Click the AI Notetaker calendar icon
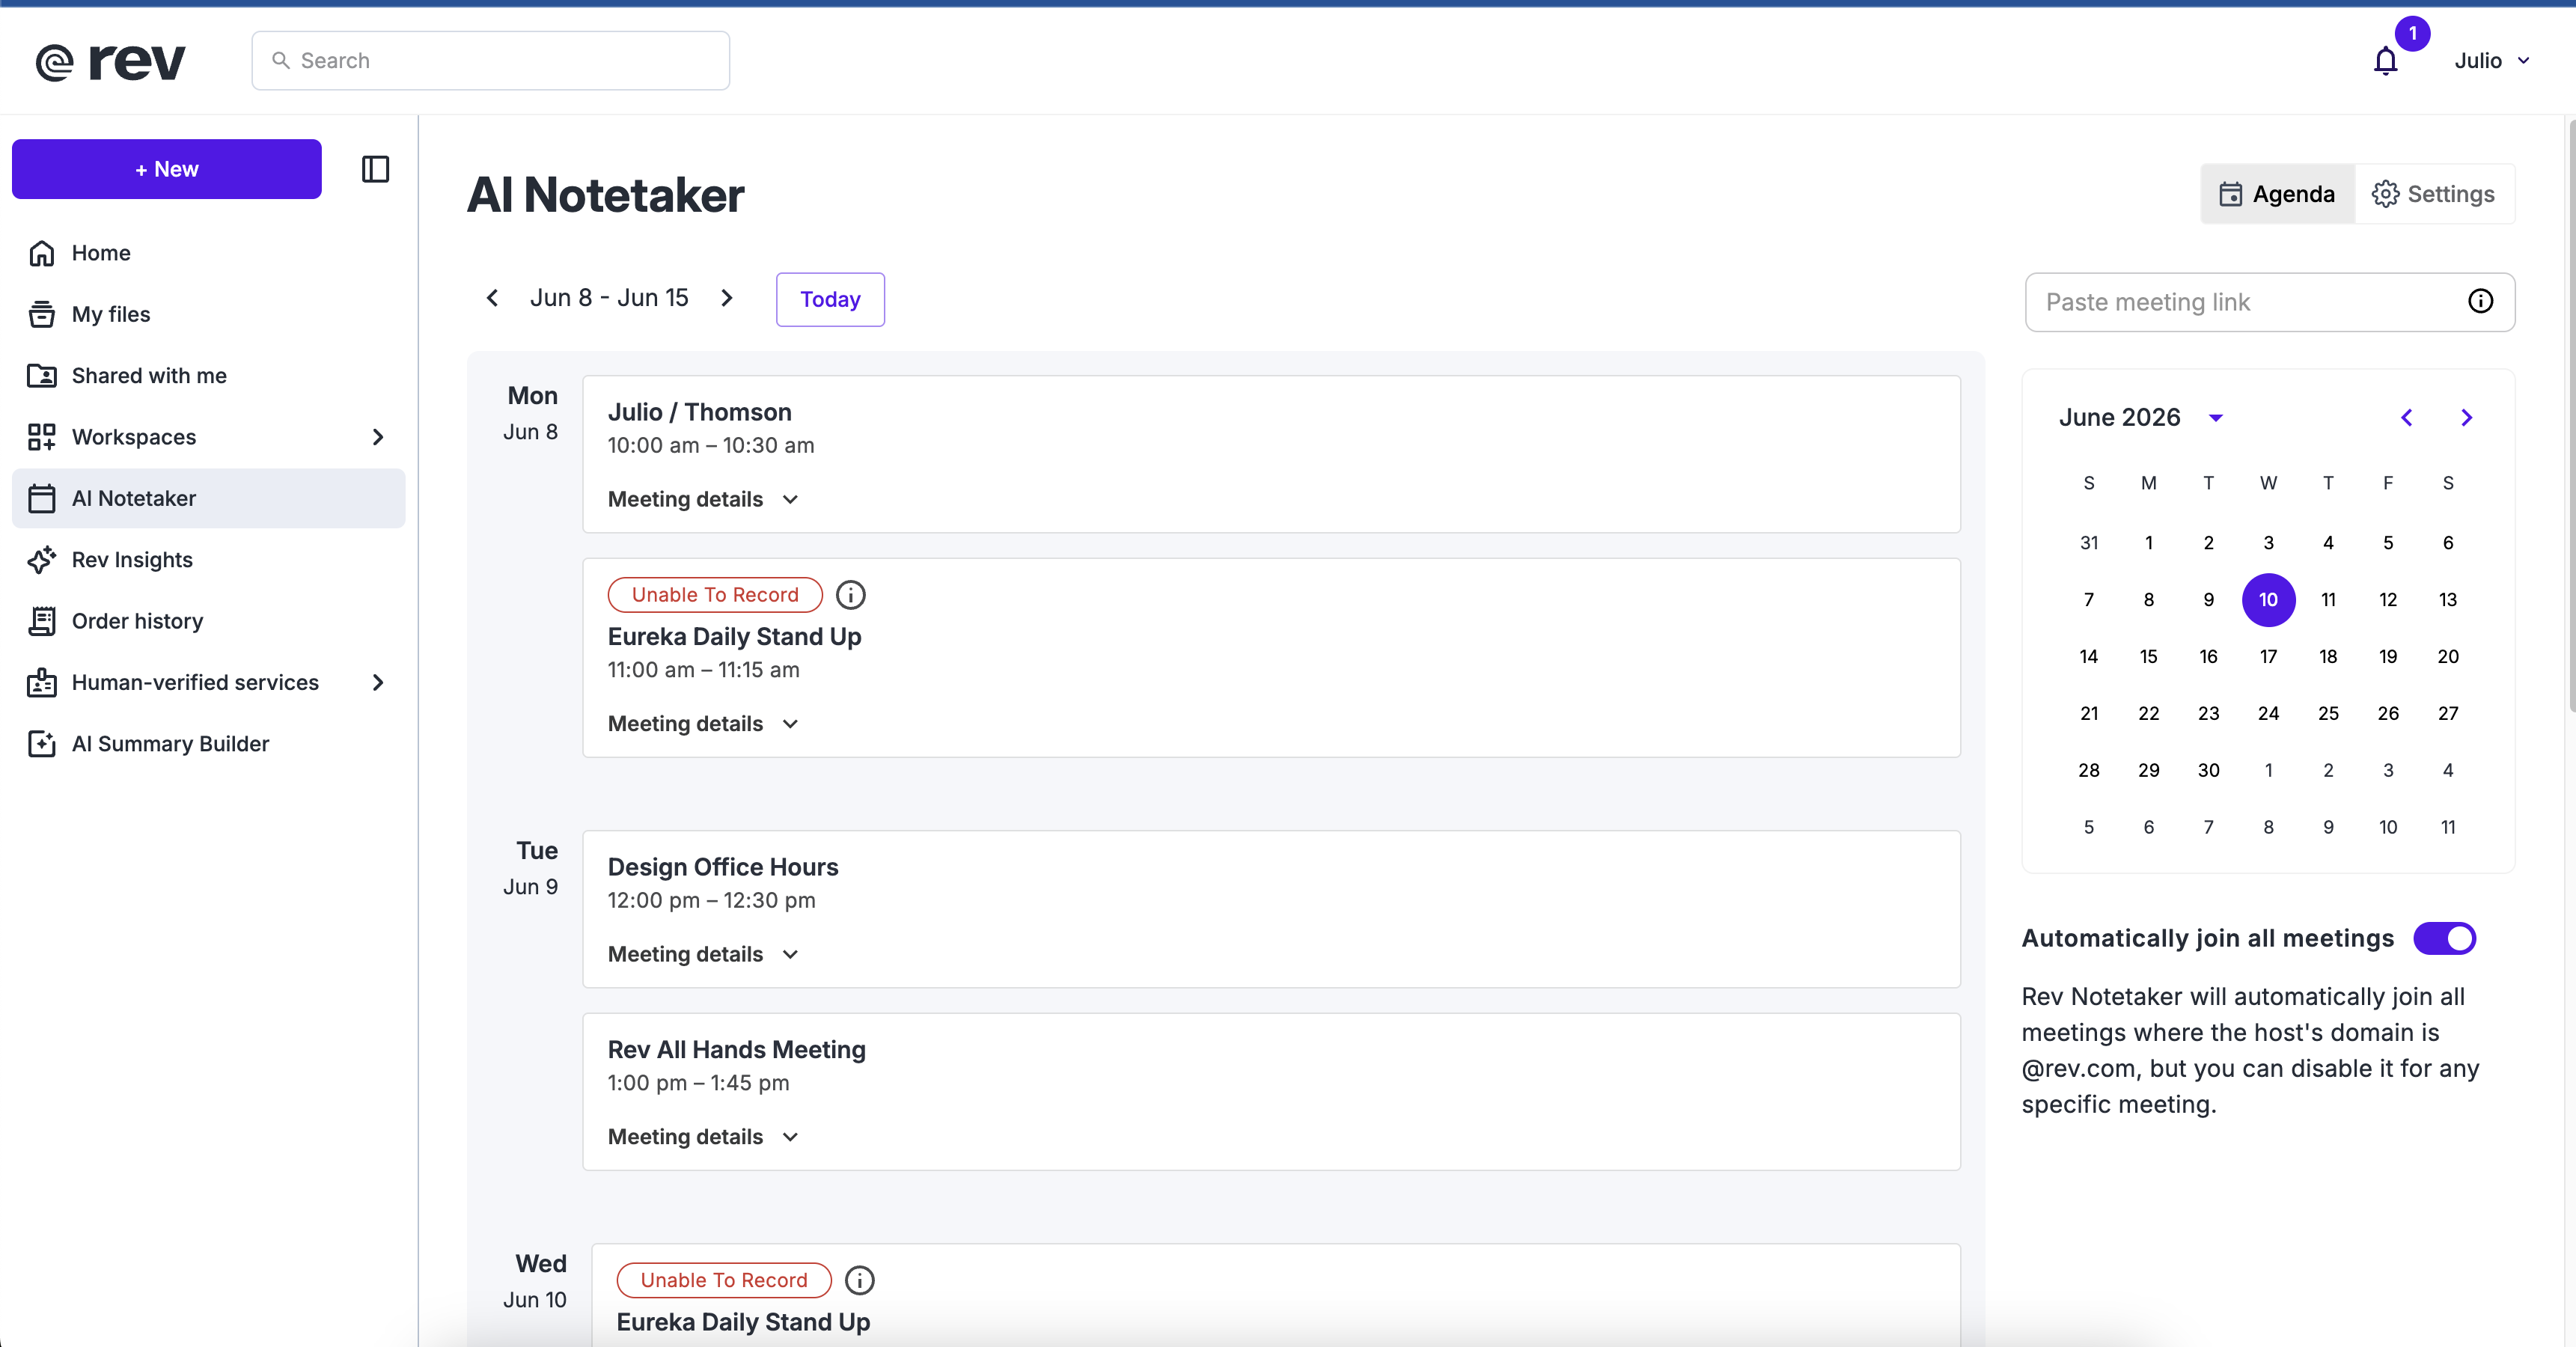The image size is (2576, 1347). 42,498
